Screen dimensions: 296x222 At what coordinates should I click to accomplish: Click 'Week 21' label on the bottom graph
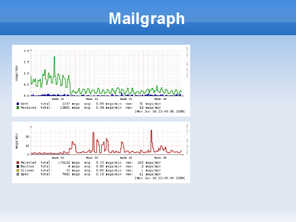[58, 158]
